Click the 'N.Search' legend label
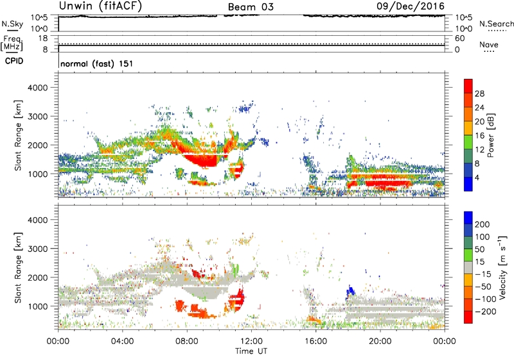Viewport: 514px width, 355px height. 497,24
